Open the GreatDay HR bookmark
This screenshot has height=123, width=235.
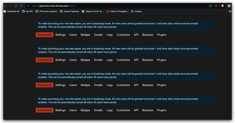pos(12,11)
